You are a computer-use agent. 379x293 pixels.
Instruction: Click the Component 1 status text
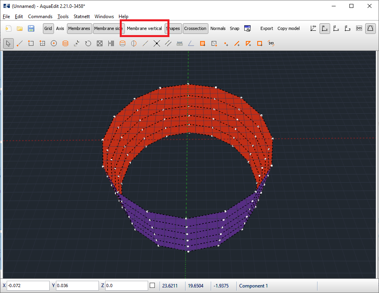pos(253,286)
